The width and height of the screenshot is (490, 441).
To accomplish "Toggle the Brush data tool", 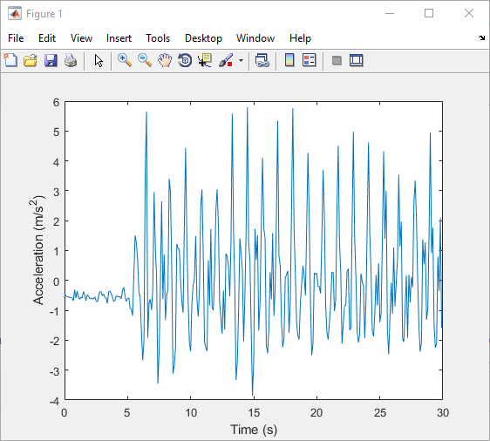I will click(x=226, y=60).
